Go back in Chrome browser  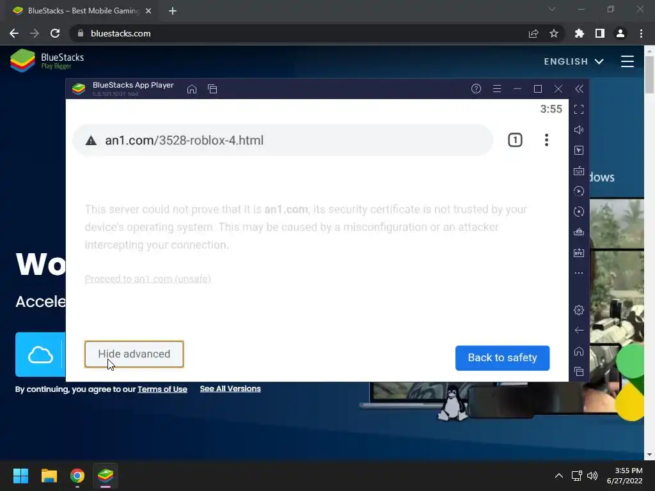click(14, 33)
